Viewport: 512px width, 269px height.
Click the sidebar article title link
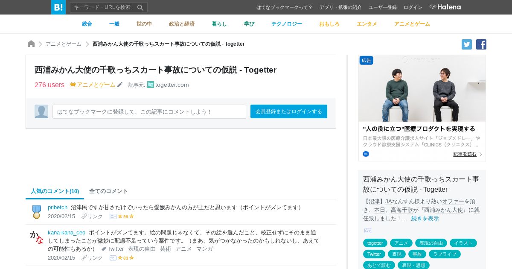click(421, 184)
